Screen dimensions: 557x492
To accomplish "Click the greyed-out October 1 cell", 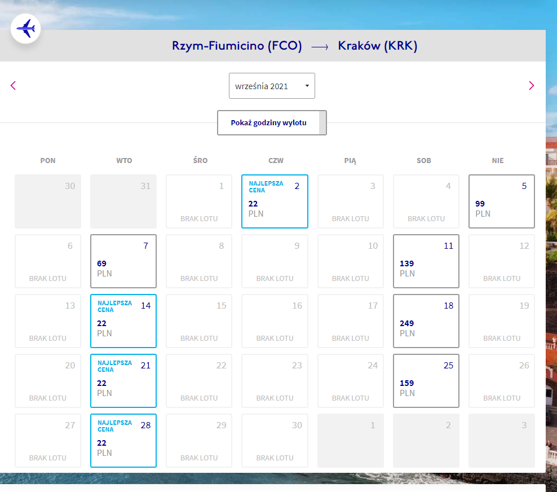I will pos(350,441).
